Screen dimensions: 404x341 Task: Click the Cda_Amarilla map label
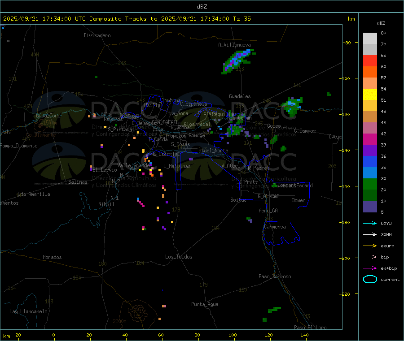tap(34, 194)
